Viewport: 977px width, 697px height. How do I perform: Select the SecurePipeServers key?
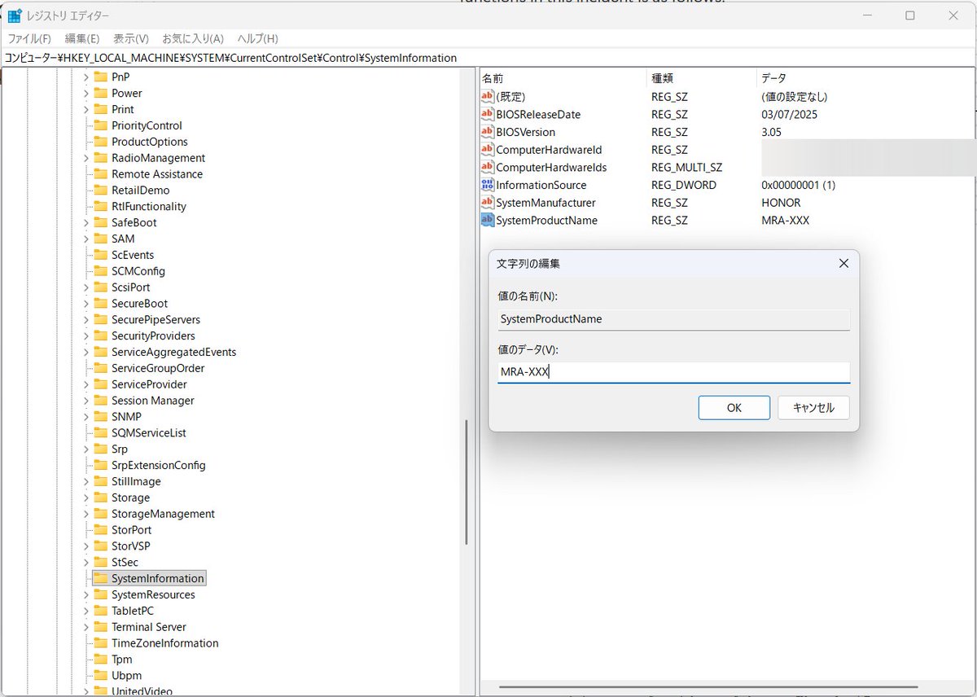pyautogui.click(x=156, y=319)
